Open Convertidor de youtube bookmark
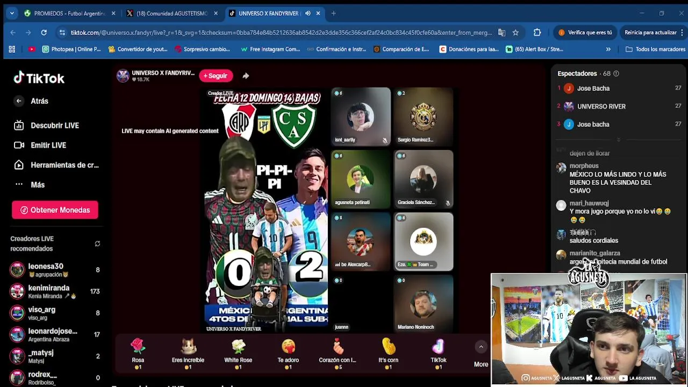Screen dimensions: 688x387 (x=138, y=49)
